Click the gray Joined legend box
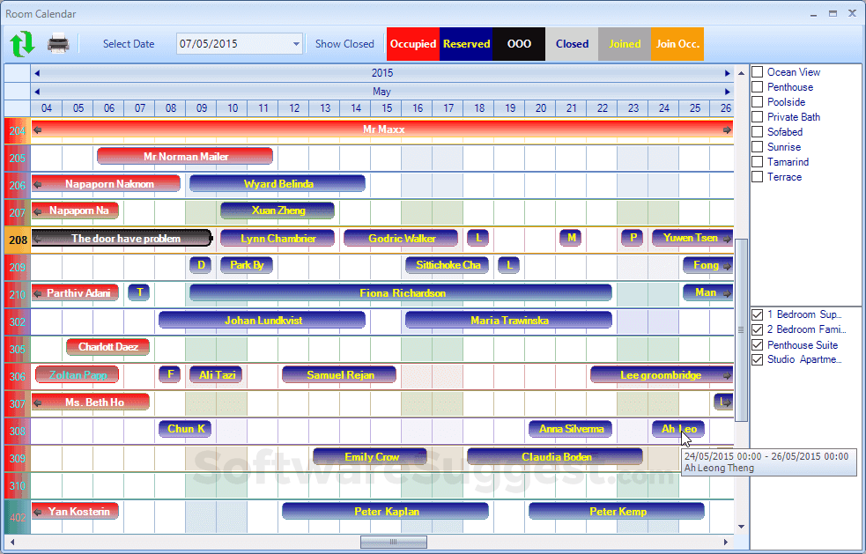The height and width of the screenshot is (554, 866). click(x=625, y=44)
